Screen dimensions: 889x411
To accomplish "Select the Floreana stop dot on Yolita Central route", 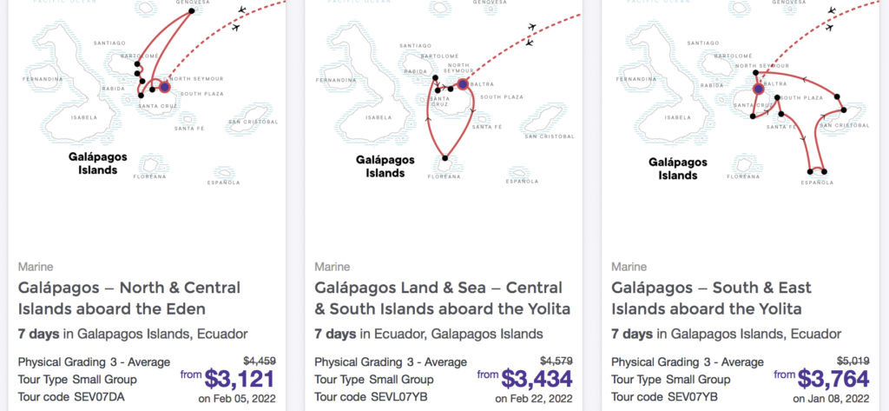I will [444, 158].
